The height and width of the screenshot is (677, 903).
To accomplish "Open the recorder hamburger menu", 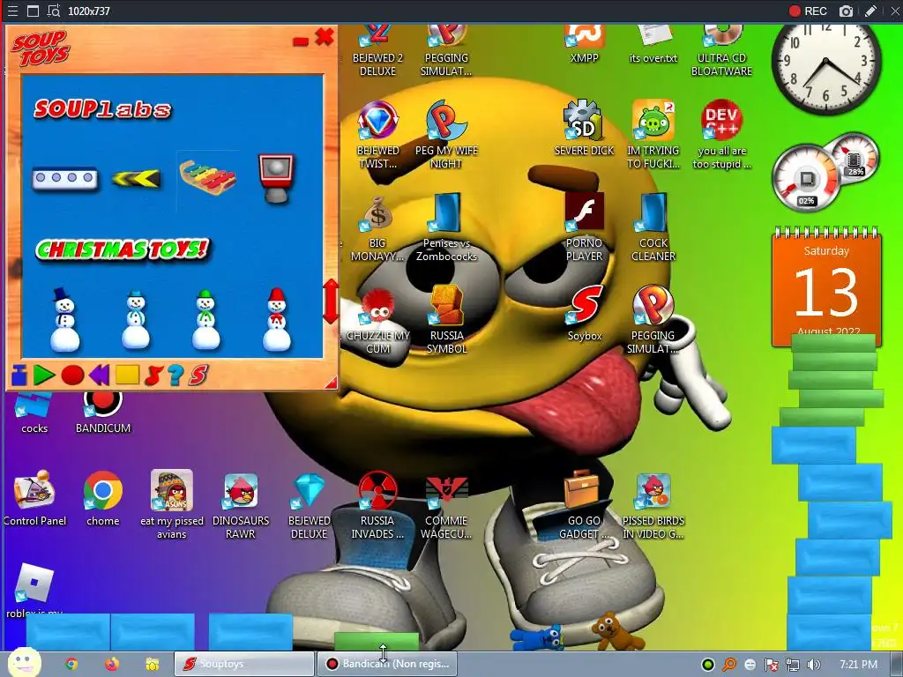I will [x=12, y=11].
